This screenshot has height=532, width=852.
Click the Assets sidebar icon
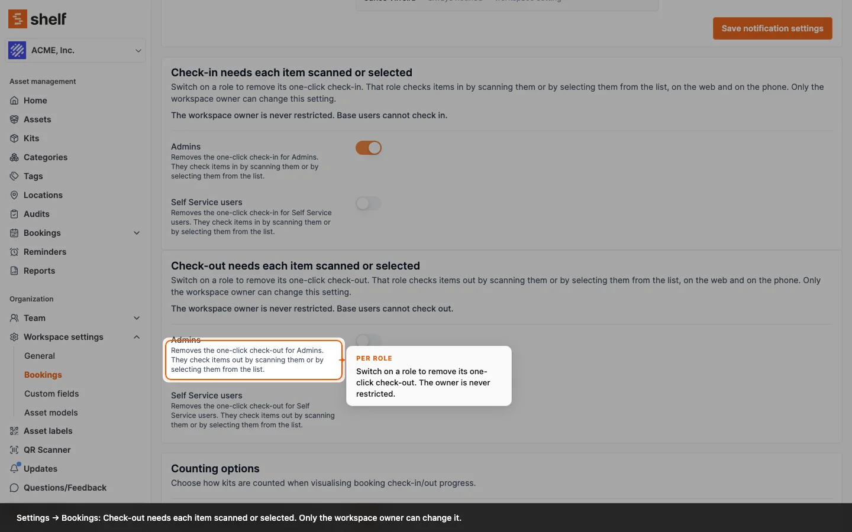coord(14,119)
